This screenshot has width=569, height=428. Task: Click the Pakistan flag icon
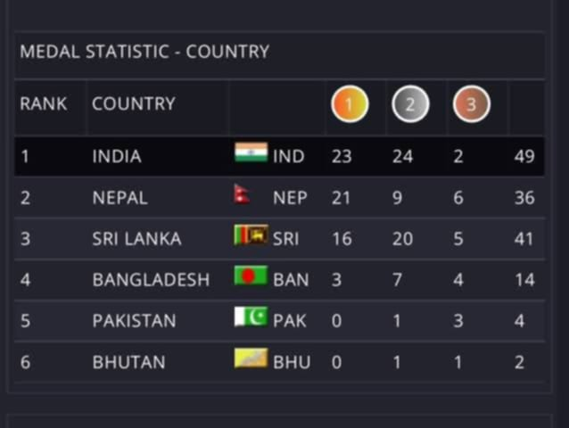point(251,317)
